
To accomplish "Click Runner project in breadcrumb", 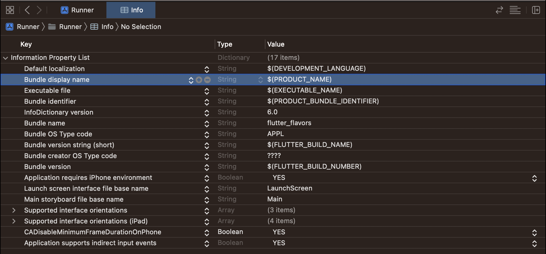I will (23, 27).
